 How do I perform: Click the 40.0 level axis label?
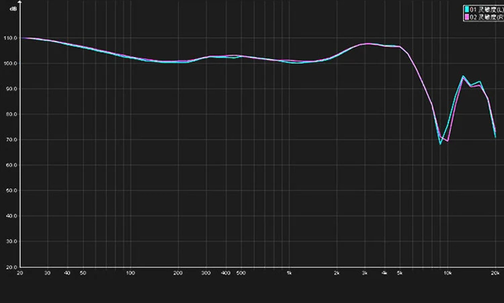pyautogui.click(x=11, y=216)
